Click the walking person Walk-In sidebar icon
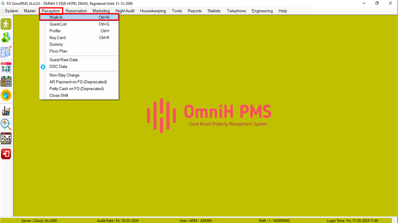 tap(6, 24)
